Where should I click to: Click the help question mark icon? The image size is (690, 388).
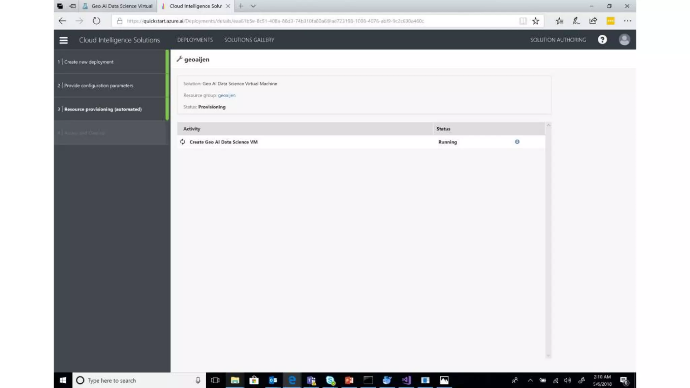[x=602, y=40]
